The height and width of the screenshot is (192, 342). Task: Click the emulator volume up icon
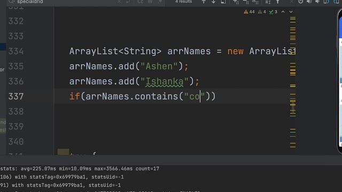[309, 2]
